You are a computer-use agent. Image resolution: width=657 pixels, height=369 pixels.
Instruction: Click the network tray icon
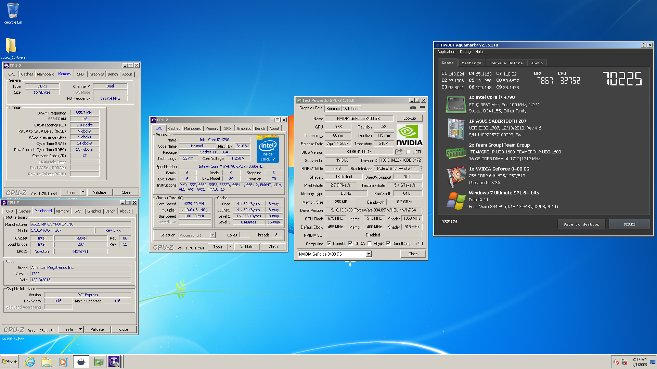tap(624, 362)
